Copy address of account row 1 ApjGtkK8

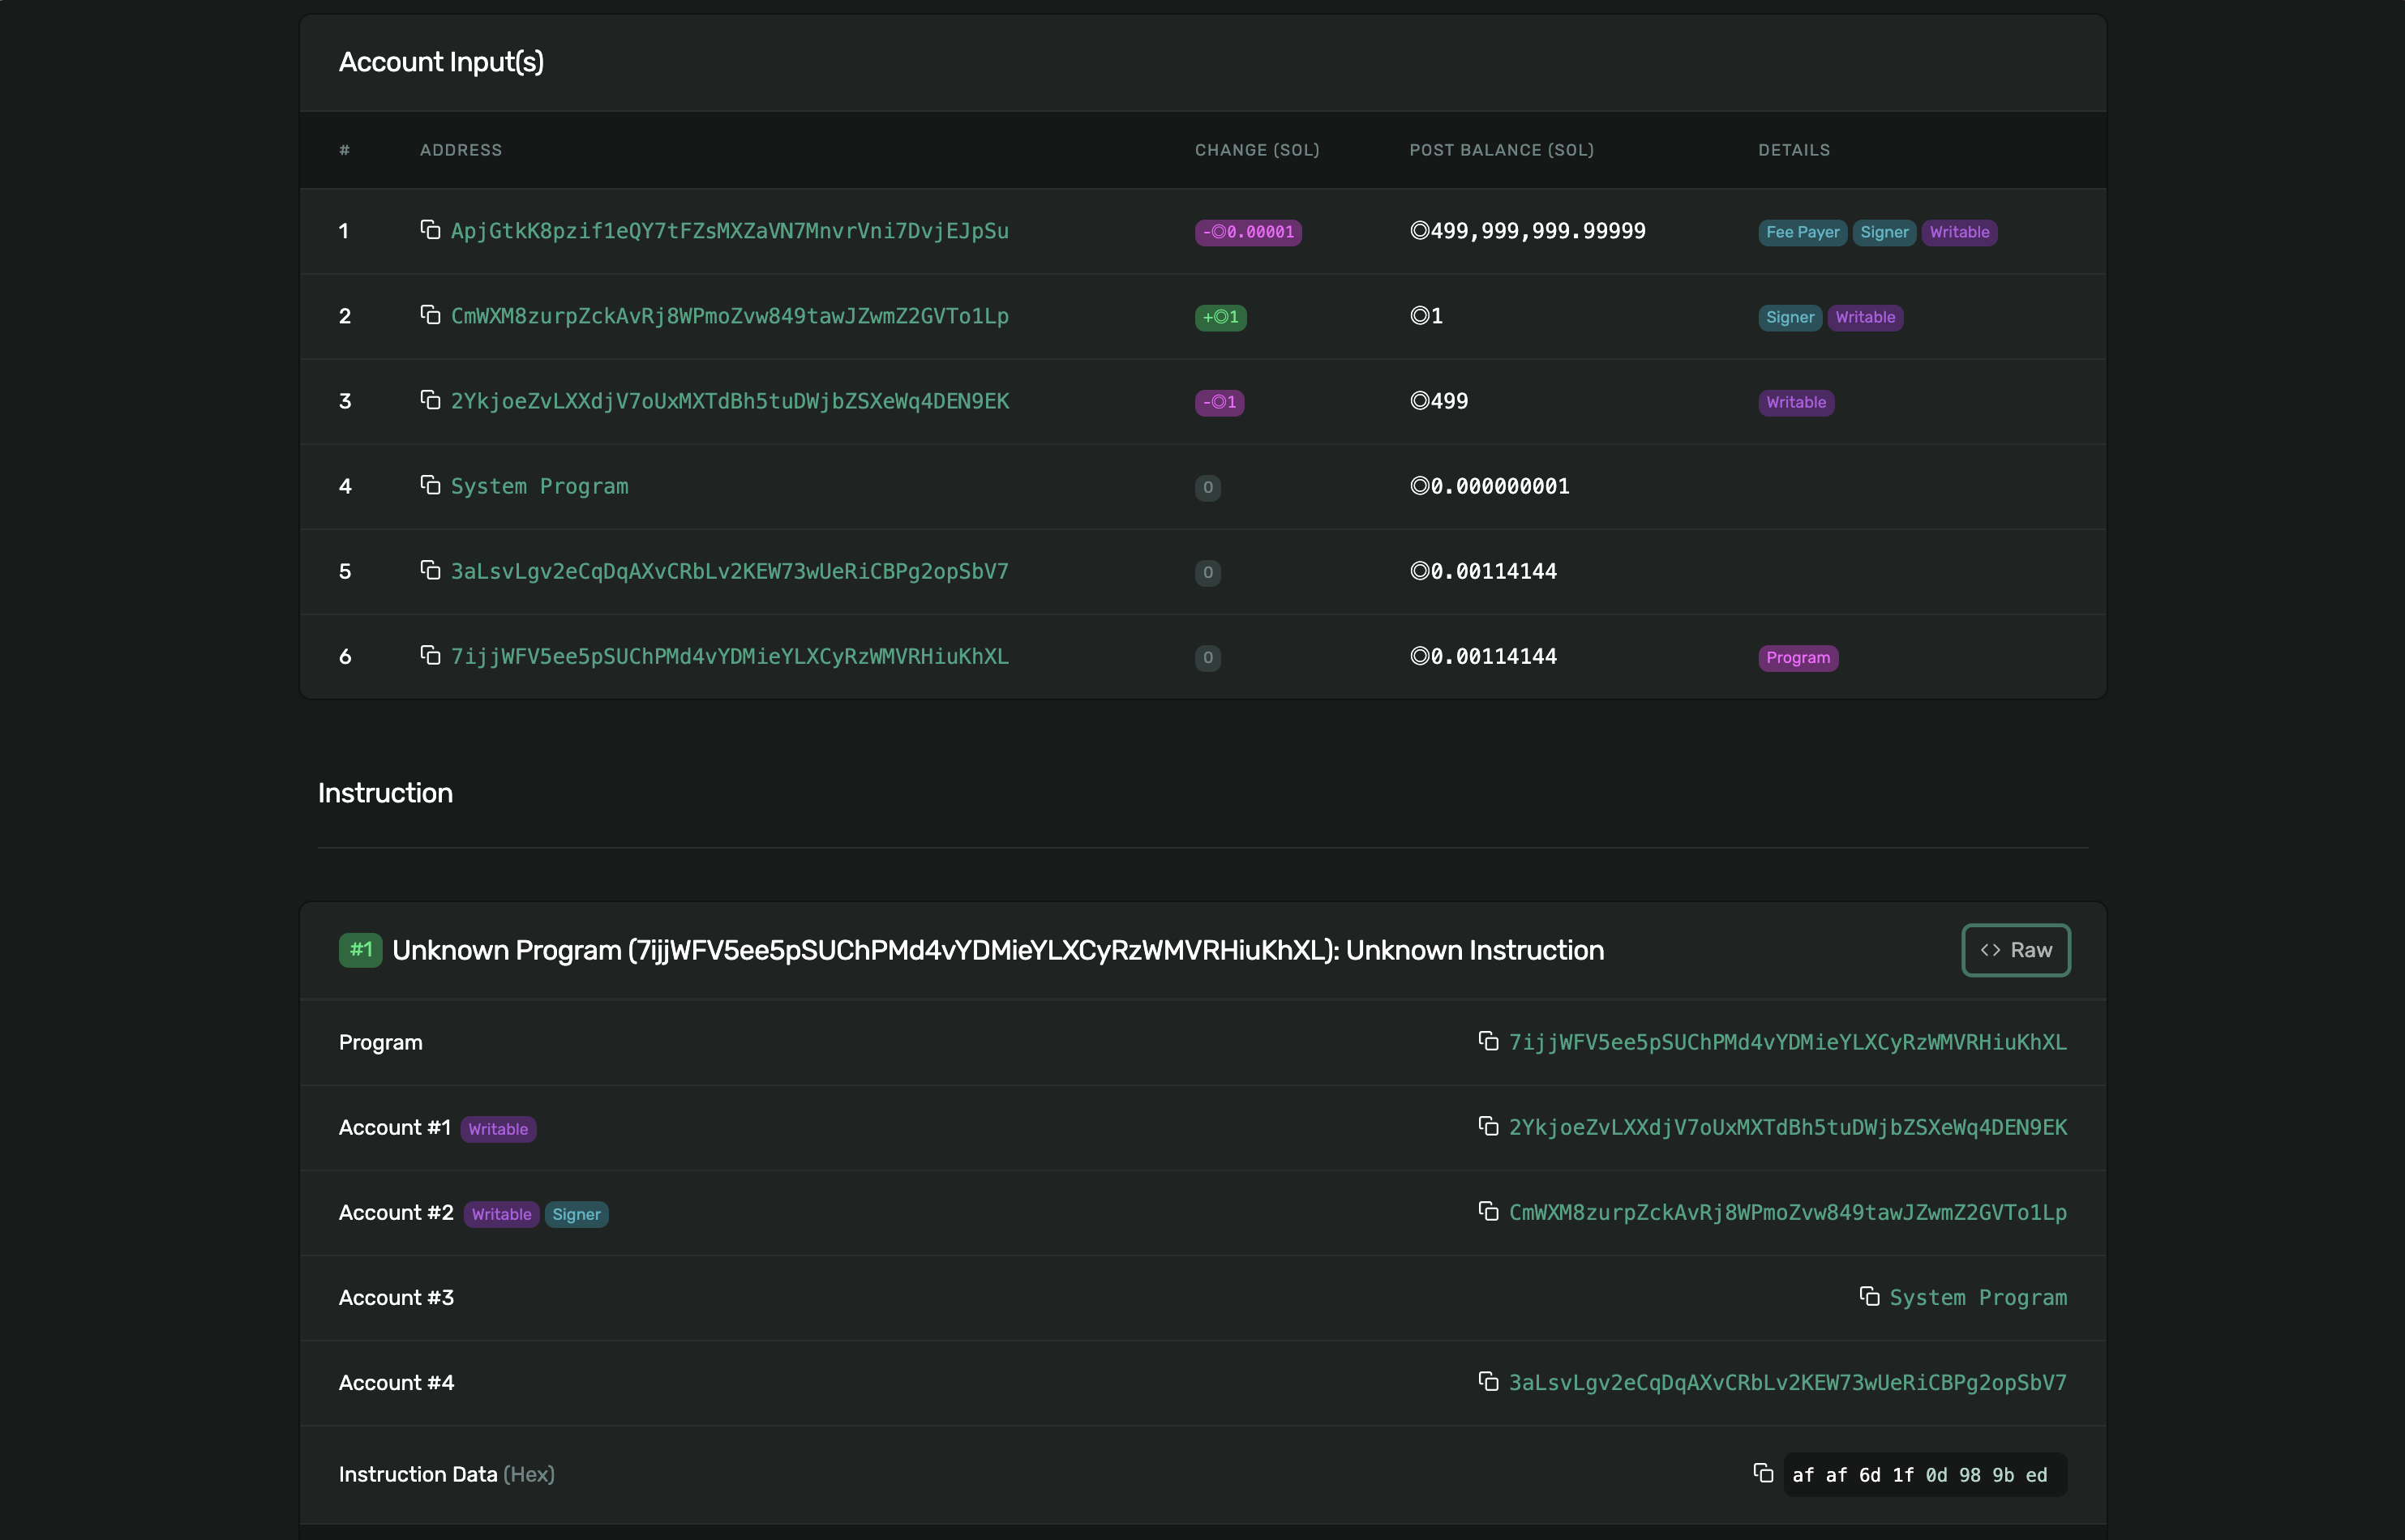431,230
